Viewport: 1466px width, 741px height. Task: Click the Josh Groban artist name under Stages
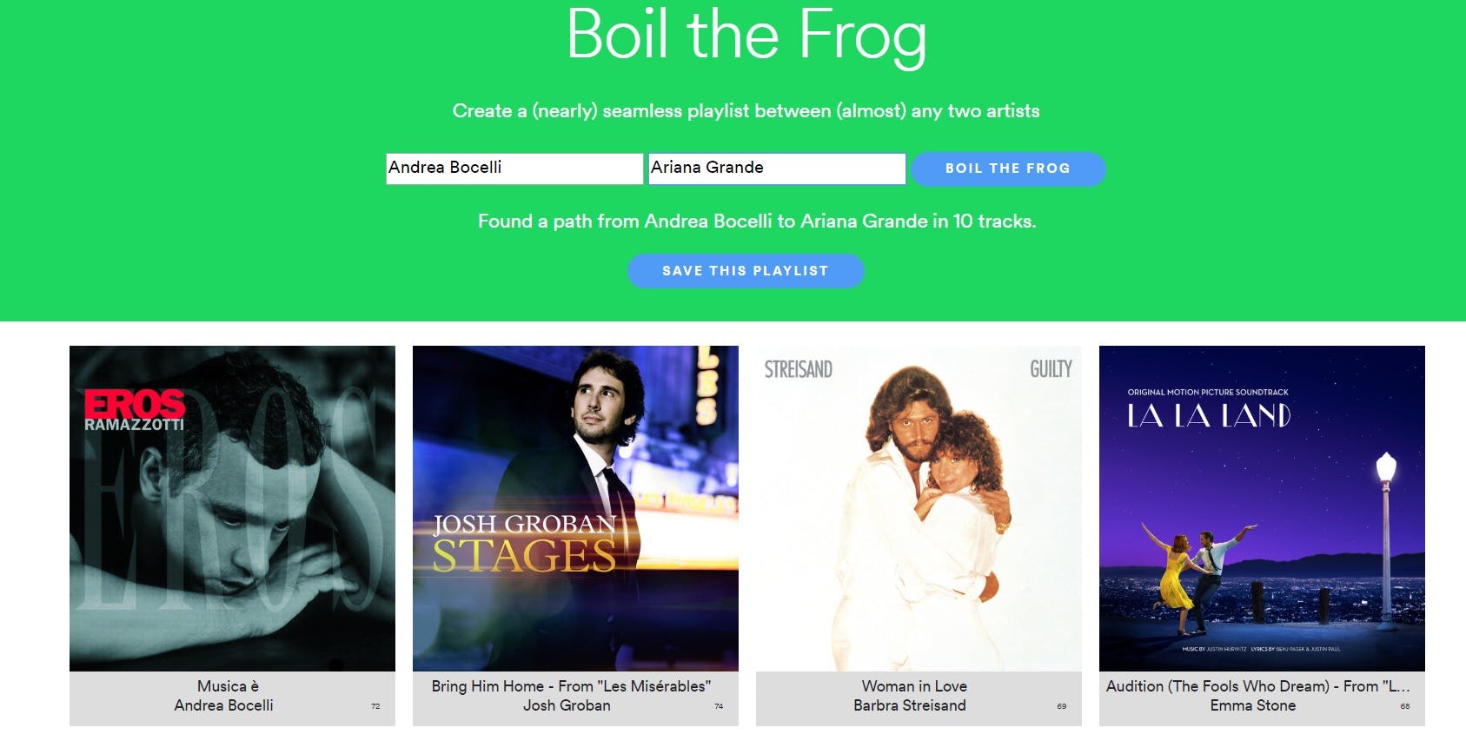pos(567,706)
